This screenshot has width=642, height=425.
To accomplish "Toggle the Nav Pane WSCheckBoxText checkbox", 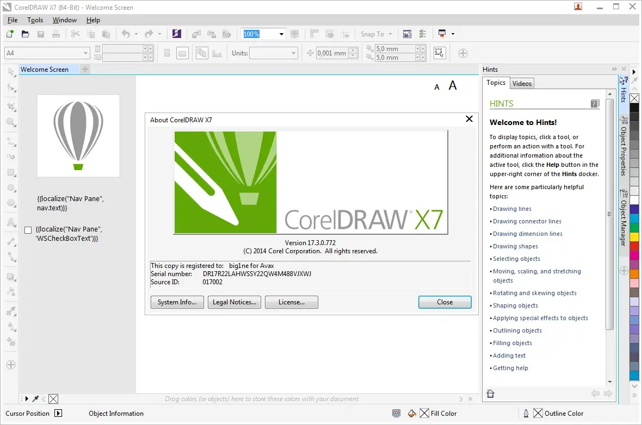I will (28, 230).
